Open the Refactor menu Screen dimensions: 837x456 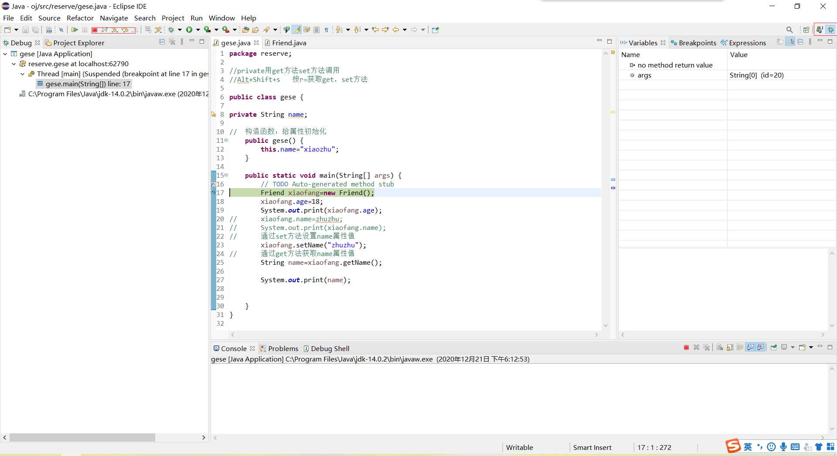click(x=80, y=18)
